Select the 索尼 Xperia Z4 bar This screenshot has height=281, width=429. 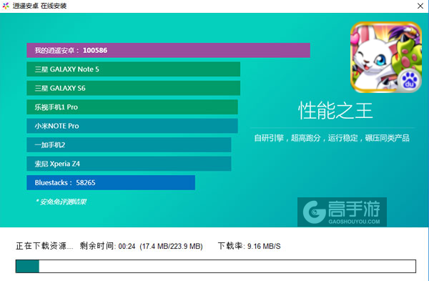pos(129,164)
